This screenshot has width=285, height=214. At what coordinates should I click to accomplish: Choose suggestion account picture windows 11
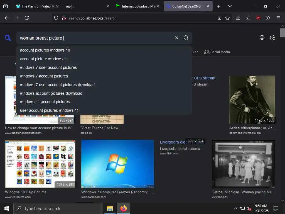click(x=104, y=59)
